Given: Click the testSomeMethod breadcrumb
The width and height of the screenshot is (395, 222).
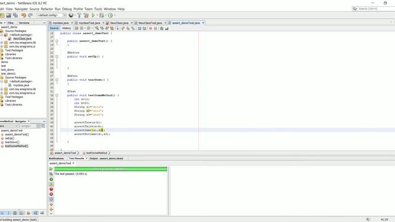Looking at the screenshot, I should 96,153.
